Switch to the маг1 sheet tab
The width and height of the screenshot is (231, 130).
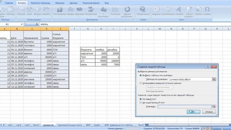(x=10, y=125)
